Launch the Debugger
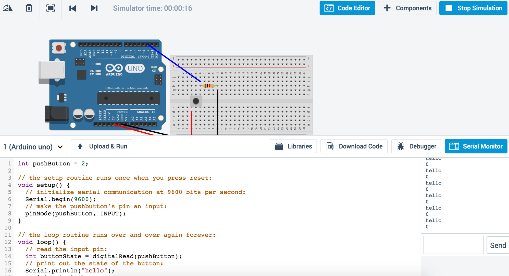The image size is (509, 276). (416, 146)
